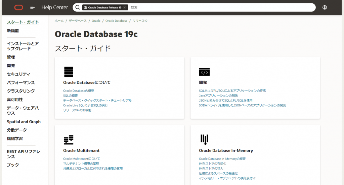This screenshot has height=185, width=344.
Task: Click the search magnifier icon
Action: [78, 7]
